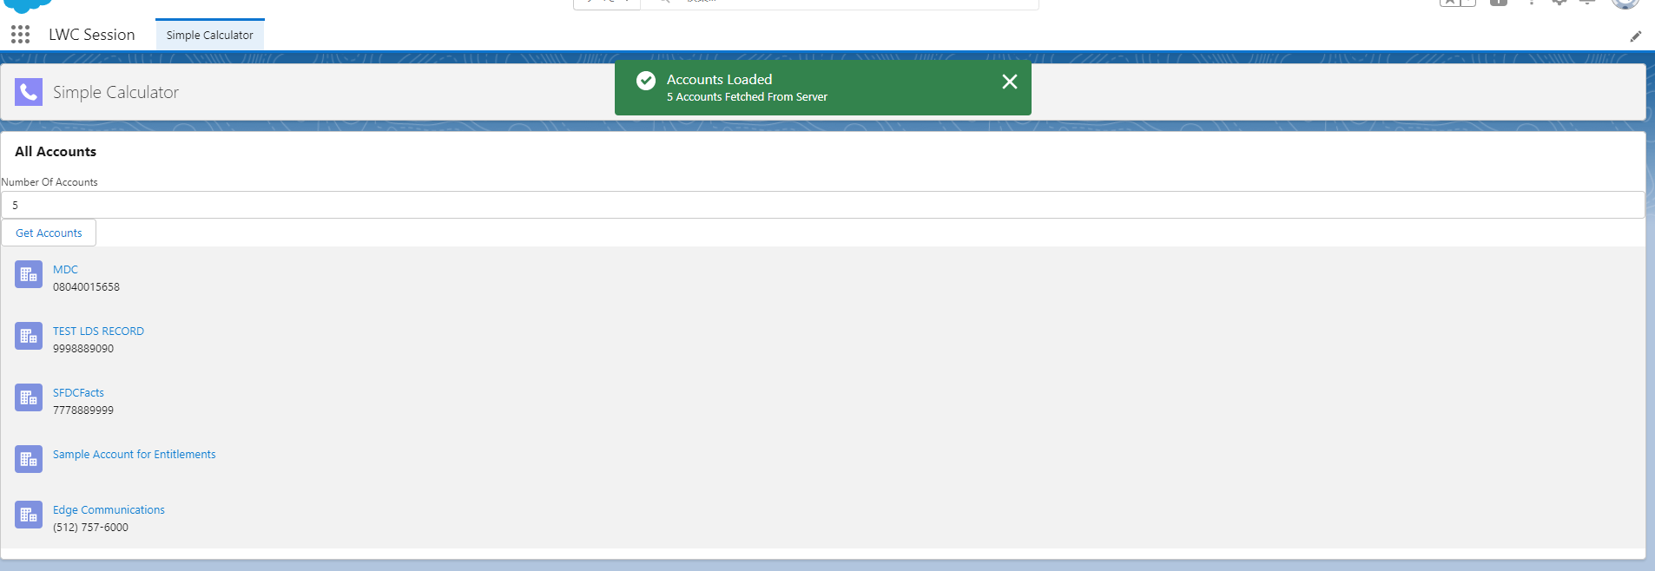Click the LWC Session app name
1655x571 pixels.
coord(92,35)
